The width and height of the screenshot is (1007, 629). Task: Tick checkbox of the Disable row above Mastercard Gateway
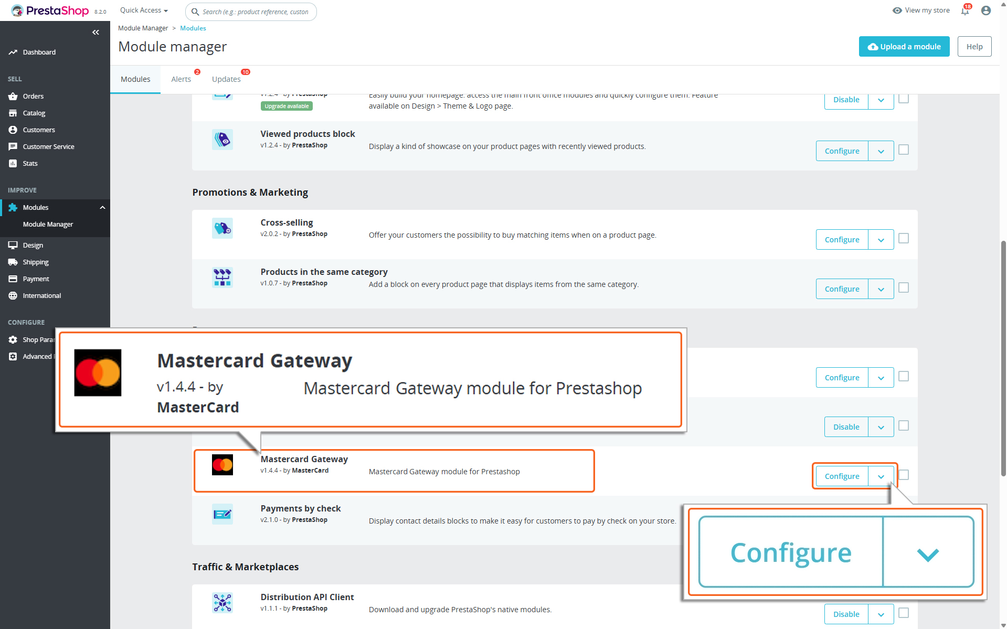[904, 426]
